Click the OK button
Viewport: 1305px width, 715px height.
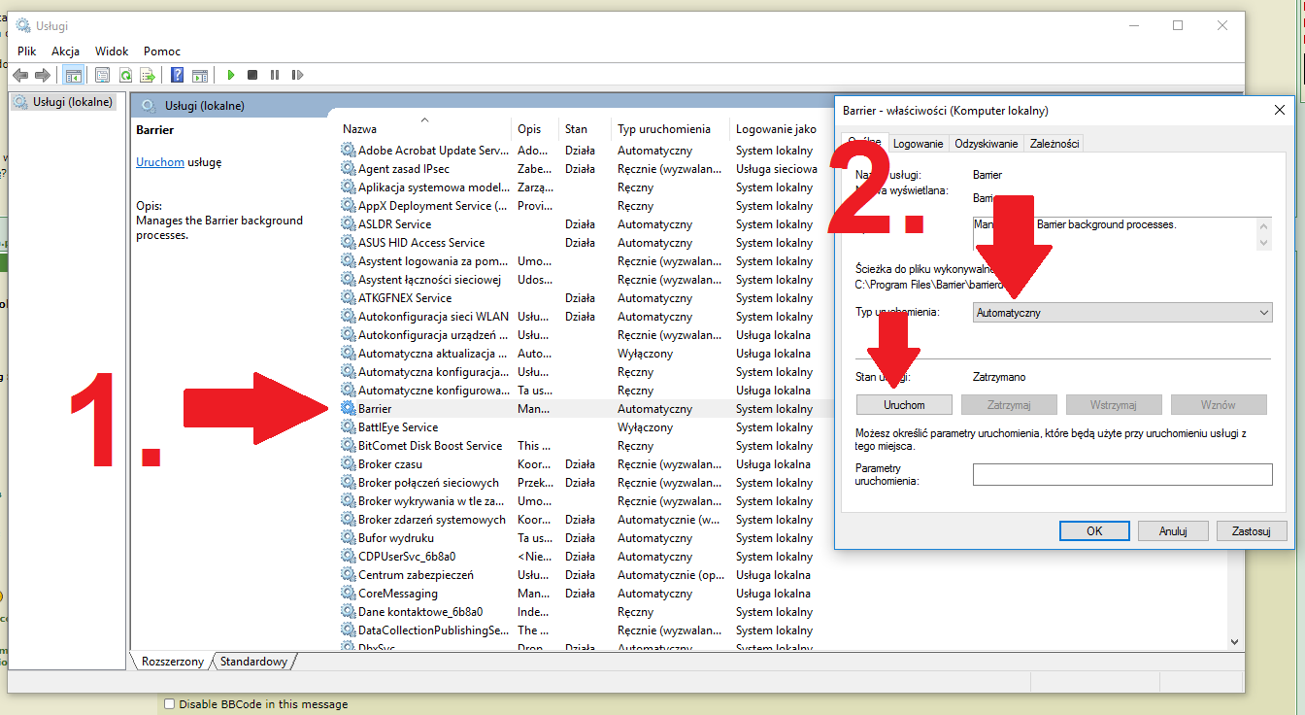(1094, 531)
